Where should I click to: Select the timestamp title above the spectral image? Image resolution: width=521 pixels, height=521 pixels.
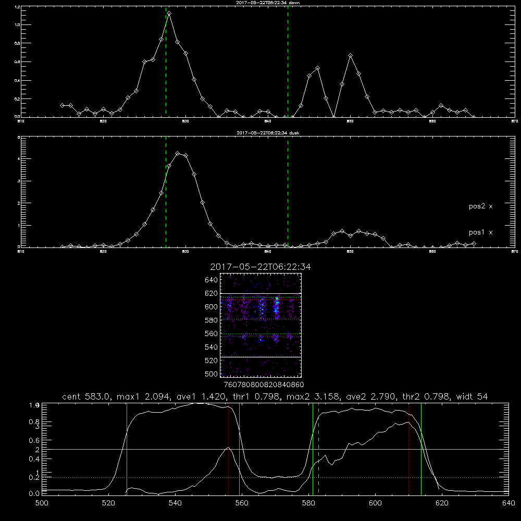260,267
